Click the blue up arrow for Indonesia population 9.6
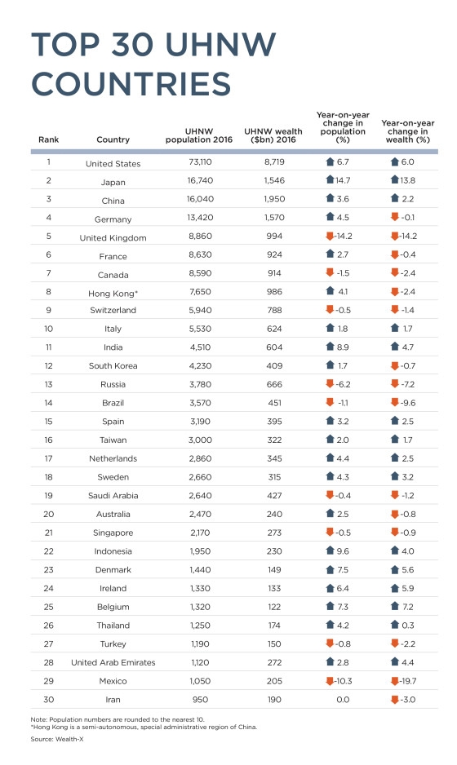This screenshot has width=457, height=765. 330,551
